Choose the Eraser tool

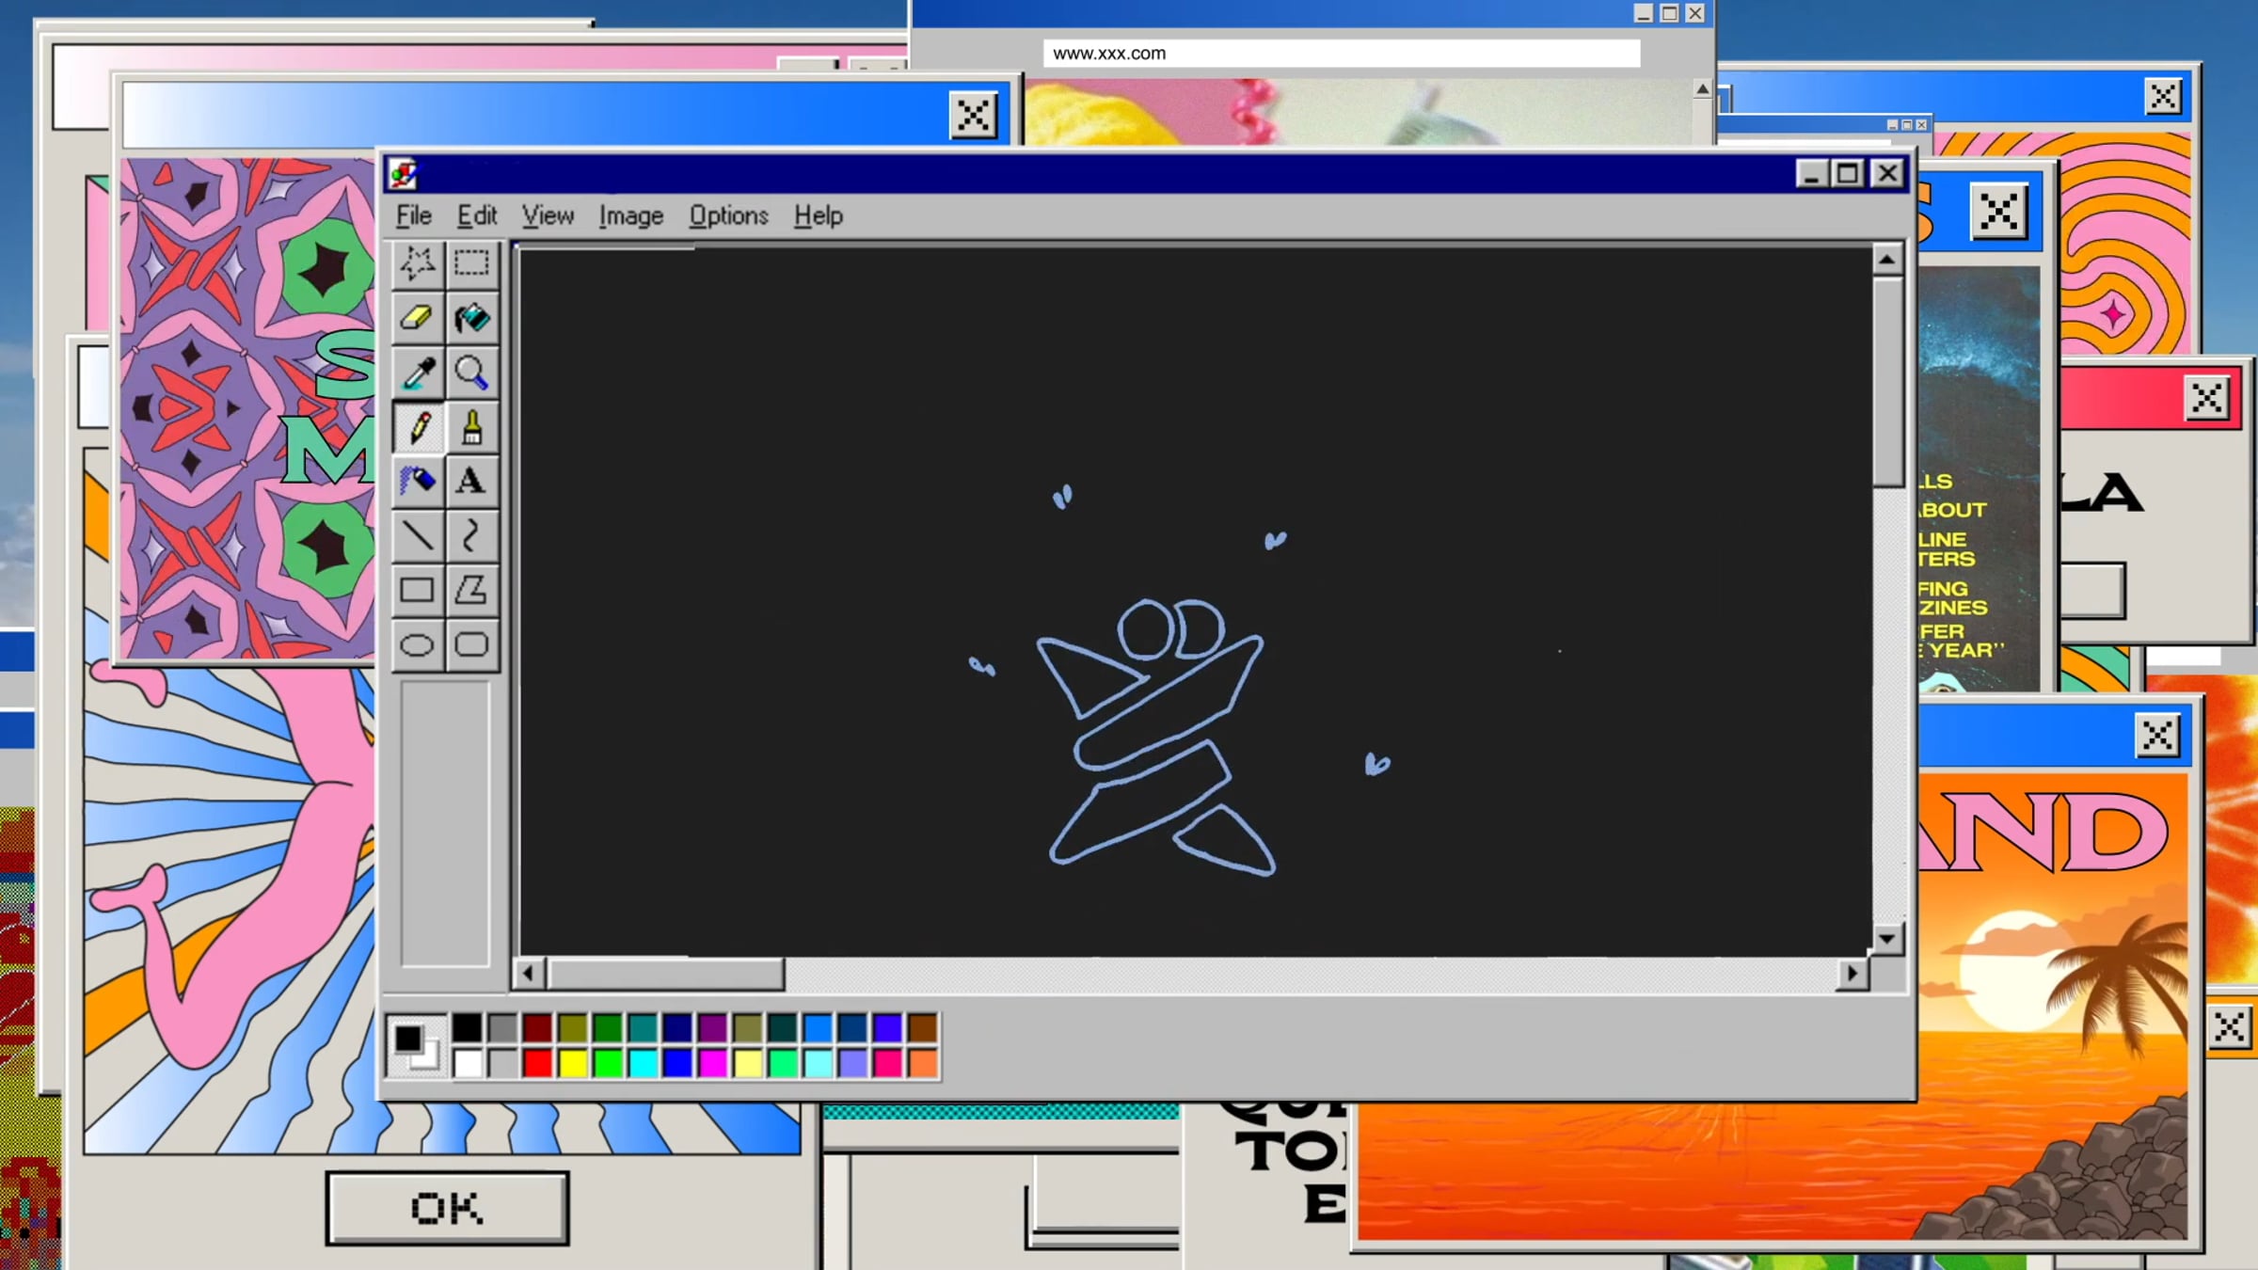(417, 318)
